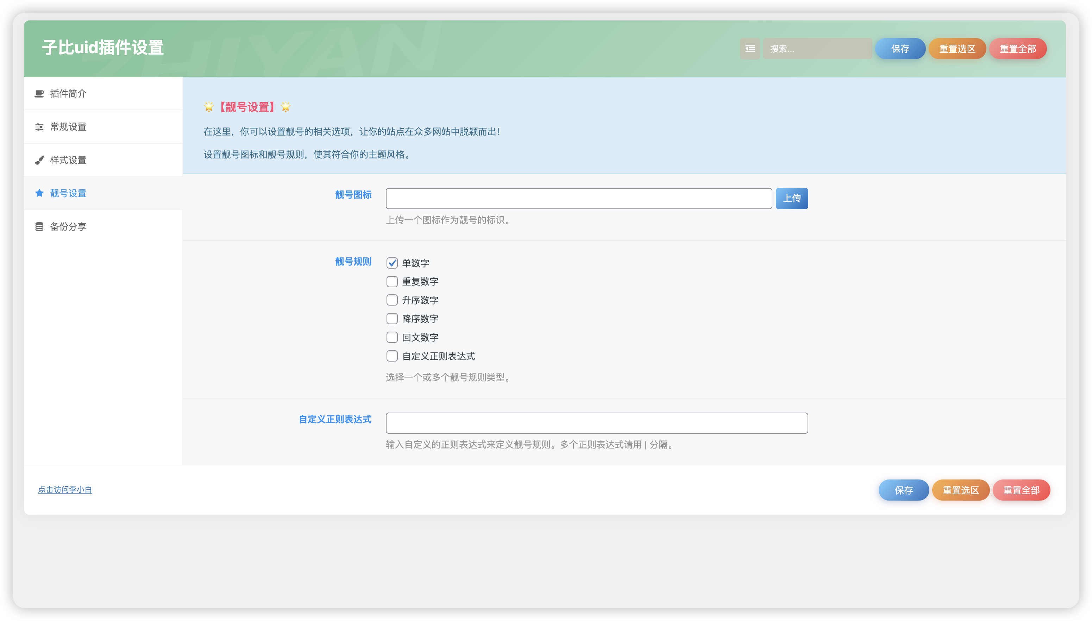
Task: Click the 搜索 search box
Action: click(x=817, y=49)
